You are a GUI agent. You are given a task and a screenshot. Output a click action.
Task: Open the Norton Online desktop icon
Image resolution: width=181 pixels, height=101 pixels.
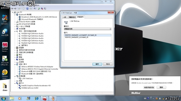tap(5, 74)
